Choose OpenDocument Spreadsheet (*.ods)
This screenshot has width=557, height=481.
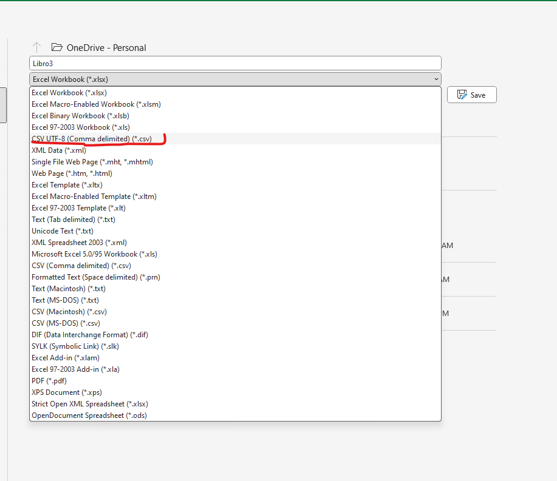tap(235, 415)
